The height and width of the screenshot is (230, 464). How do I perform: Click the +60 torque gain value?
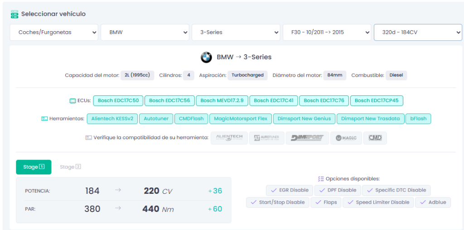click(215, 209)
